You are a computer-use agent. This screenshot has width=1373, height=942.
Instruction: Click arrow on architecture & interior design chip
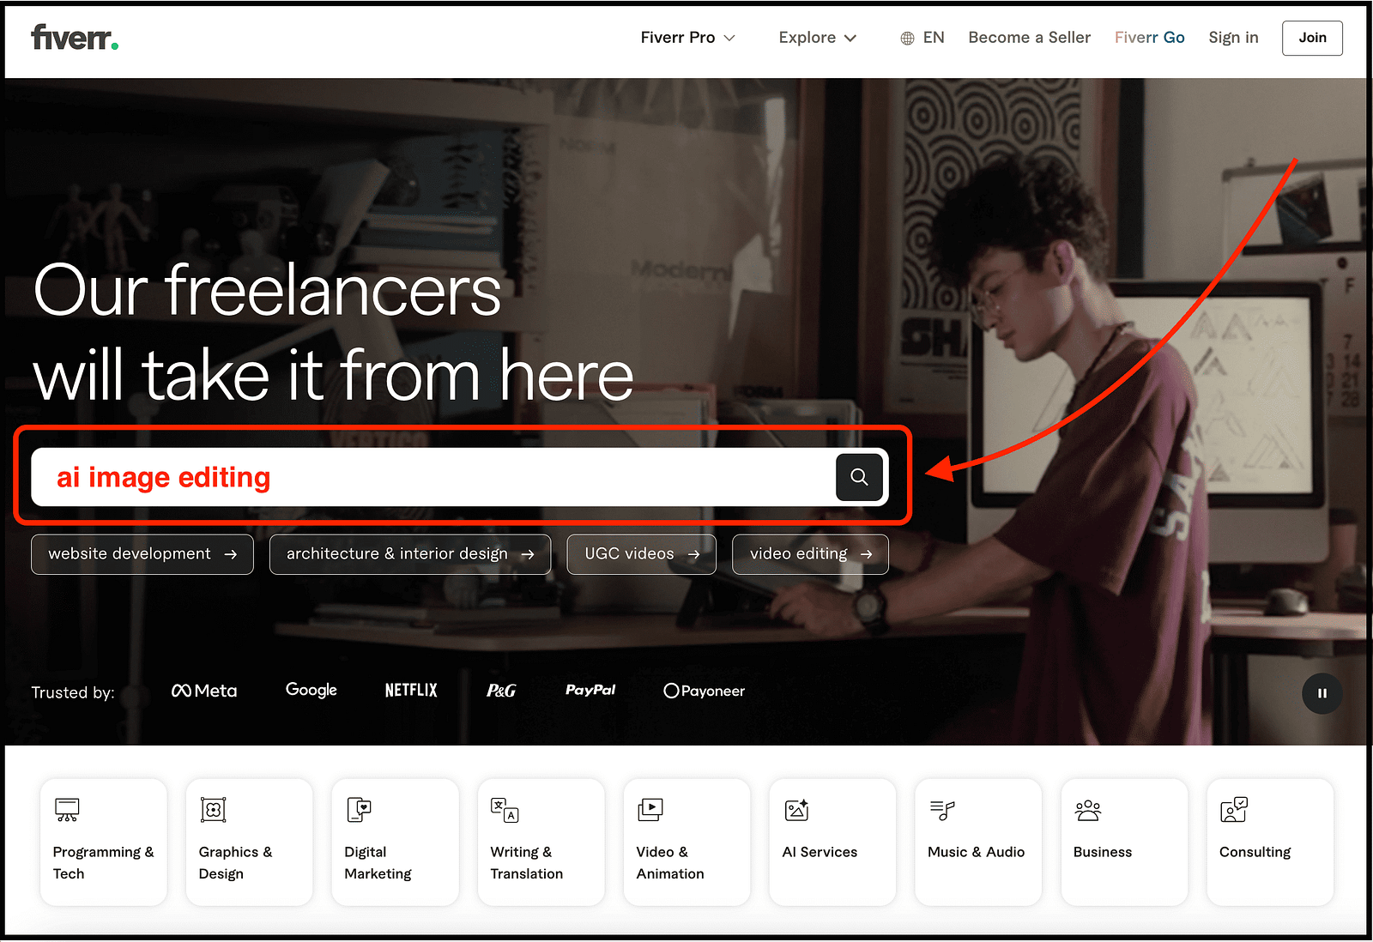pyautogui.click(x=528, y=554)
